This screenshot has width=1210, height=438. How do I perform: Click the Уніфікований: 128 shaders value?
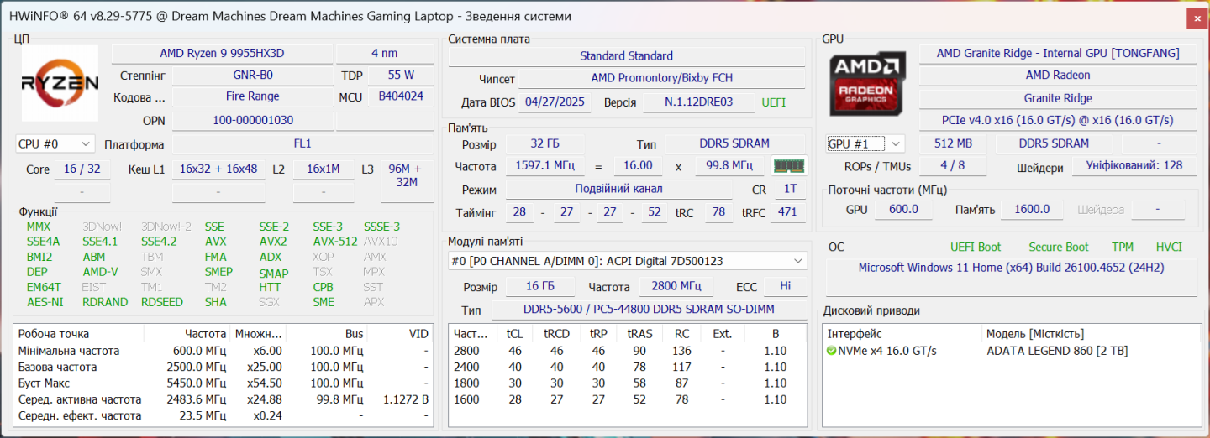(1134, 165)
